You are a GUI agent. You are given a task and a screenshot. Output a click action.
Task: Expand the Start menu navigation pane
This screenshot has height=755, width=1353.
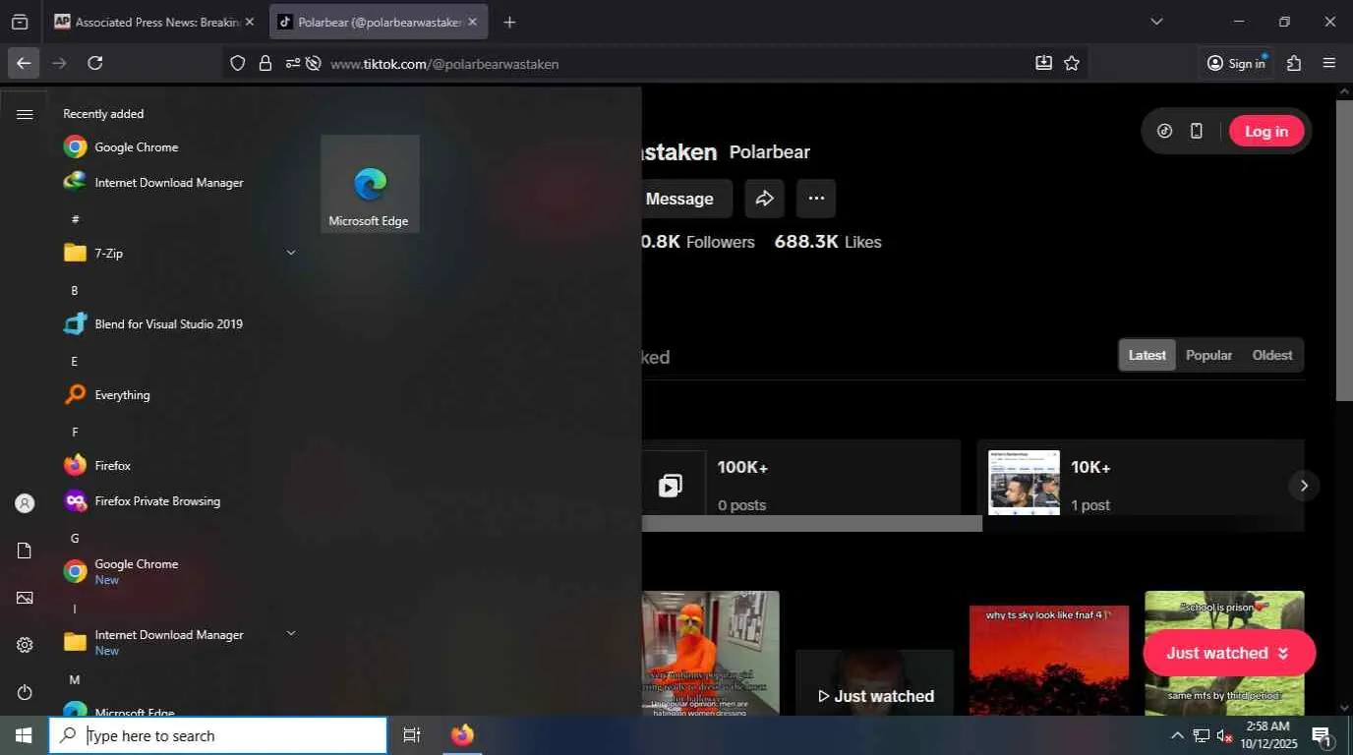point(25,114)
